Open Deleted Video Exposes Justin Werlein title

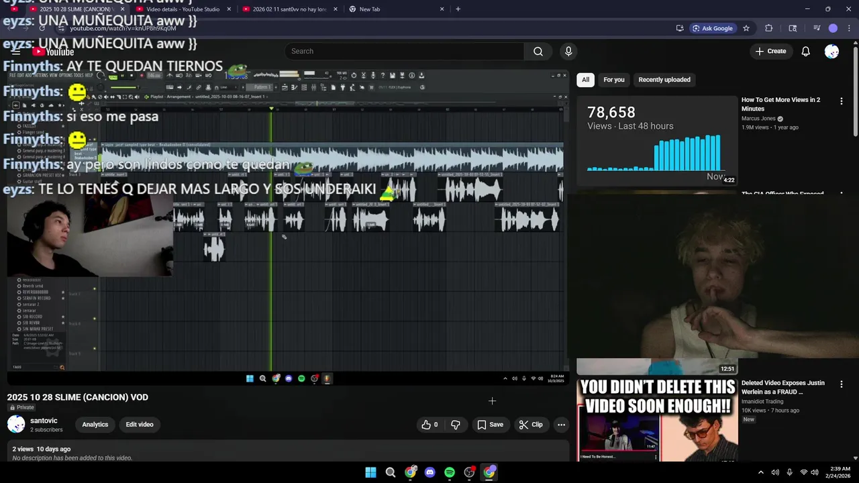pos(783,387)
